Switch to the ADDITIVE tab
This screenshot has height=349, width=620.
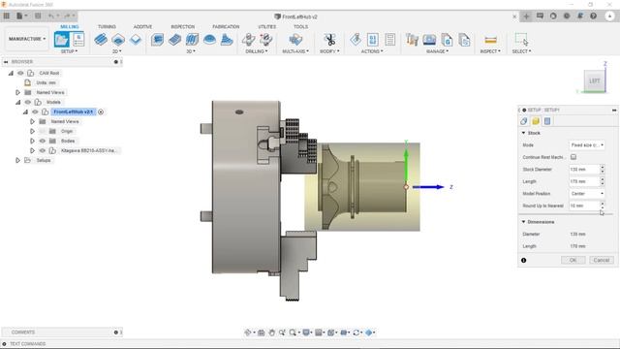(142, 26)
